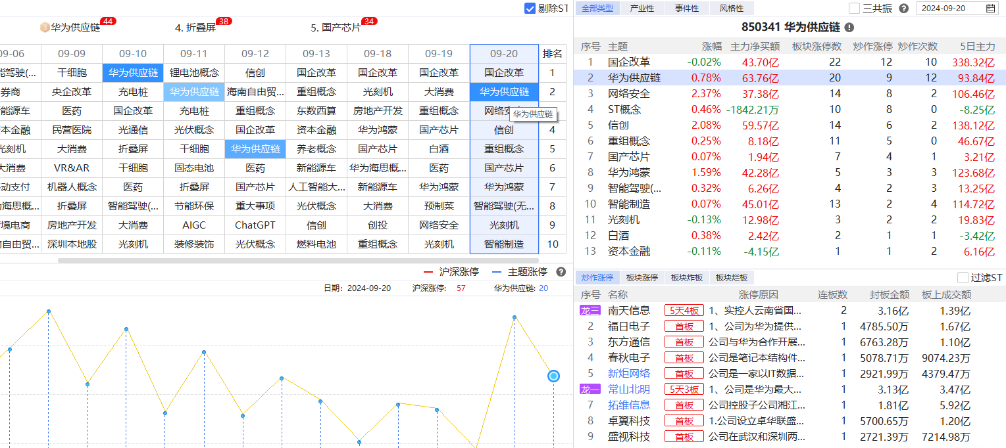Enable the 三共振 checkbox
This screenshot has width=1006, height=448.
[855, 9]
